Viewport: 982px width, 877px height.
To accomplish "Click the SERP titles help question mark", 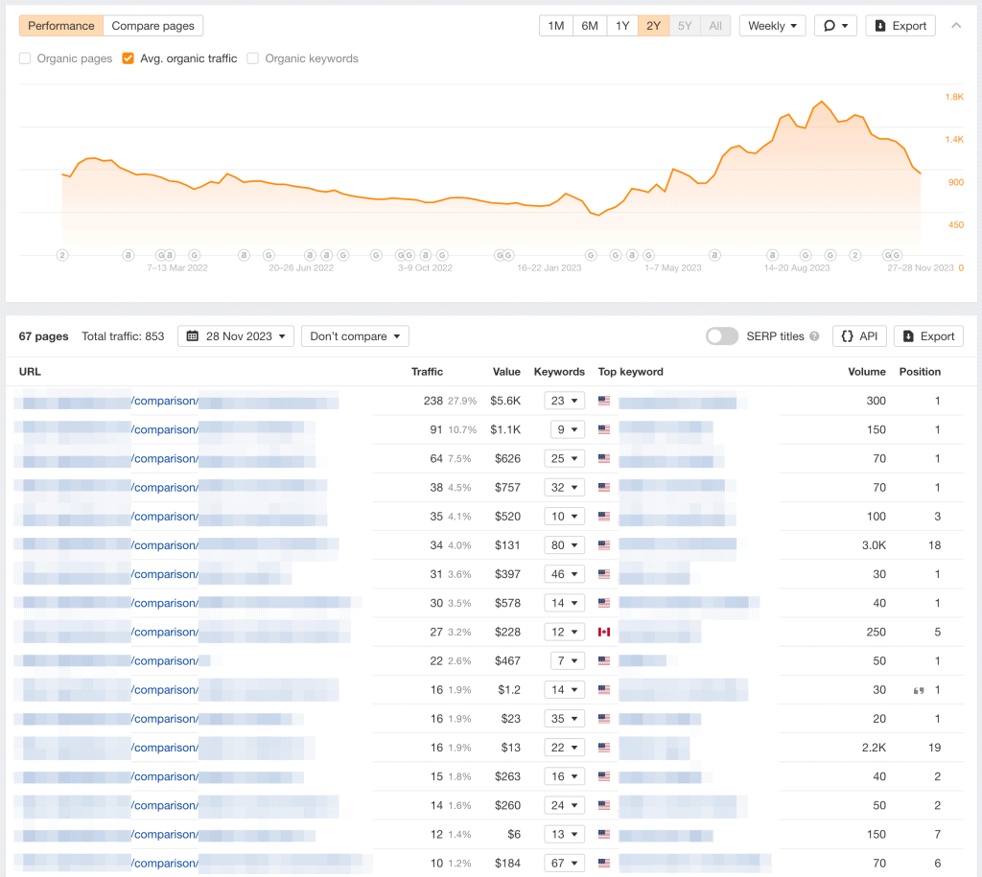I will click(x=813, y=336).
